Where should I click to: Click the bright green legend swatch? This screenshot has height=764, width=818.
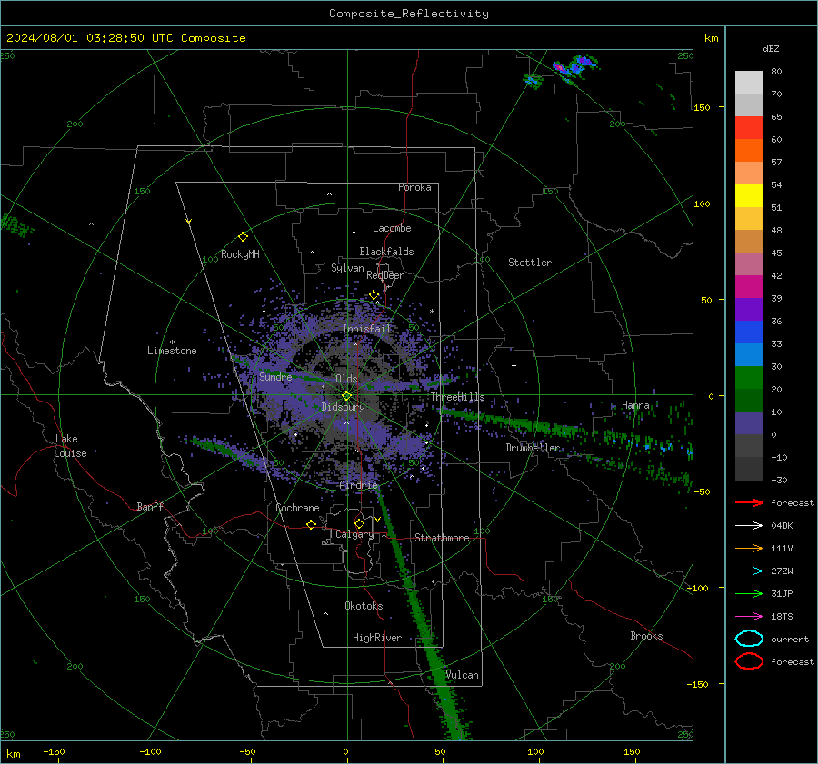pyautogui.click(x=749, y=378)
